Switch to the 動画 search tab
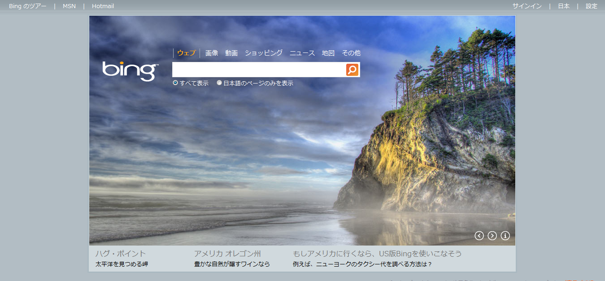The height and width of the screenshot is (281, 605). [x=231, y=53]
